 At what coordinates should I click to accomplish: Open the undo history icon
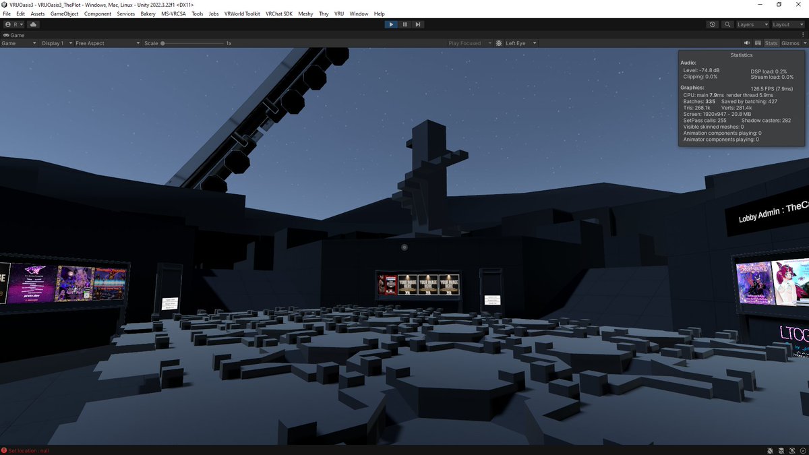point(713,24)
